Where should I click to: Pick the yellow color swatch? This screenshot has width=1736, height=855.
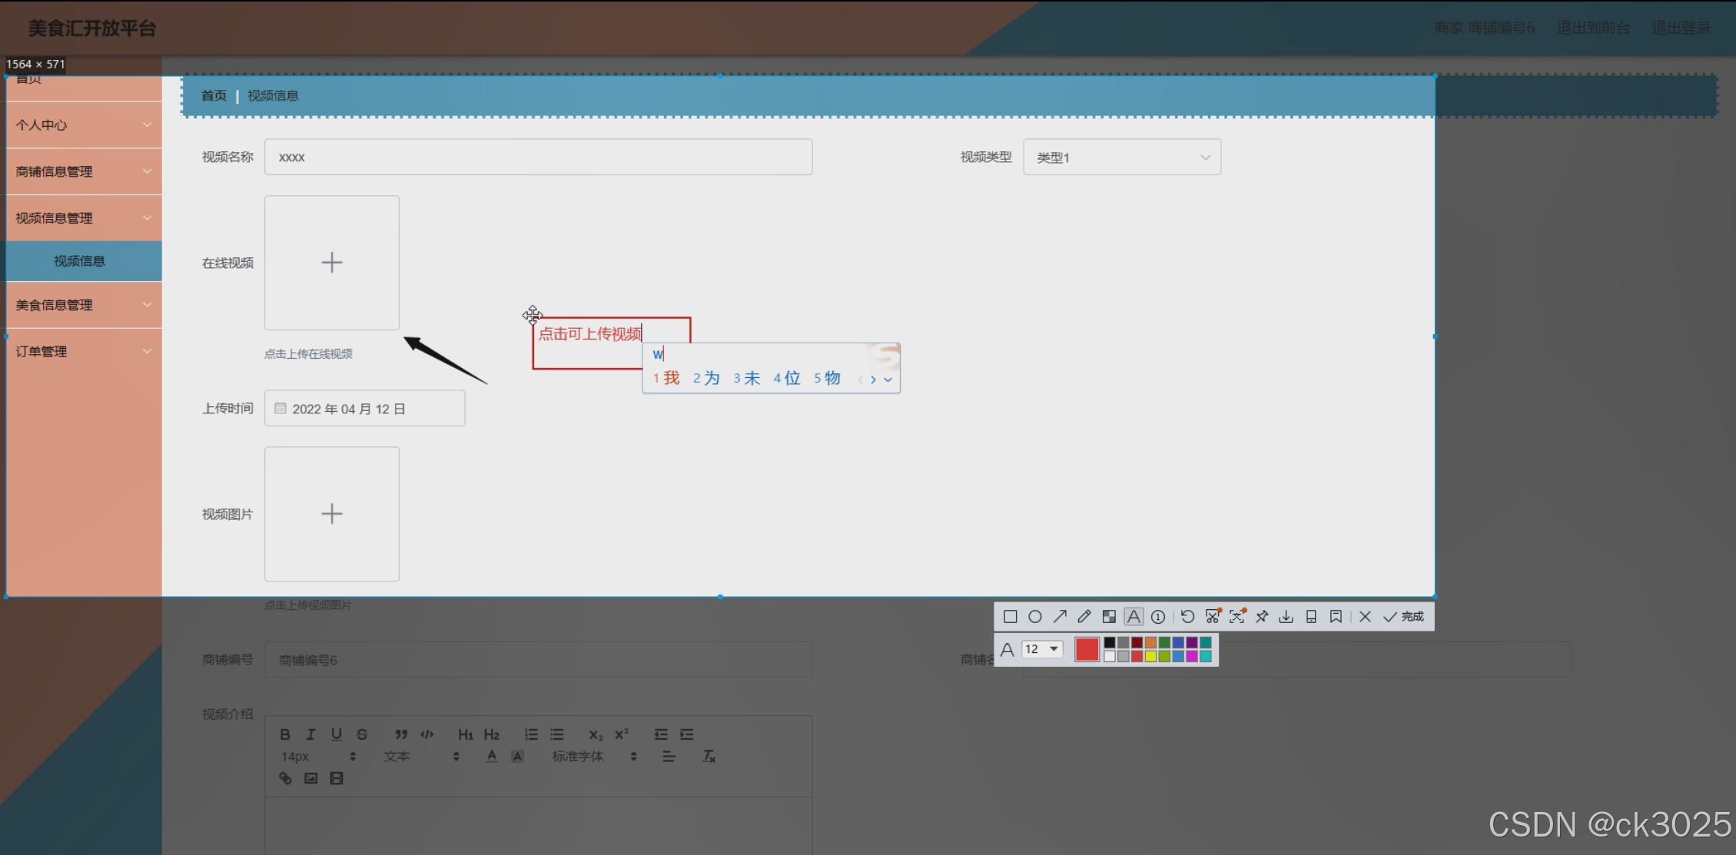click(x=1150, y=656)
